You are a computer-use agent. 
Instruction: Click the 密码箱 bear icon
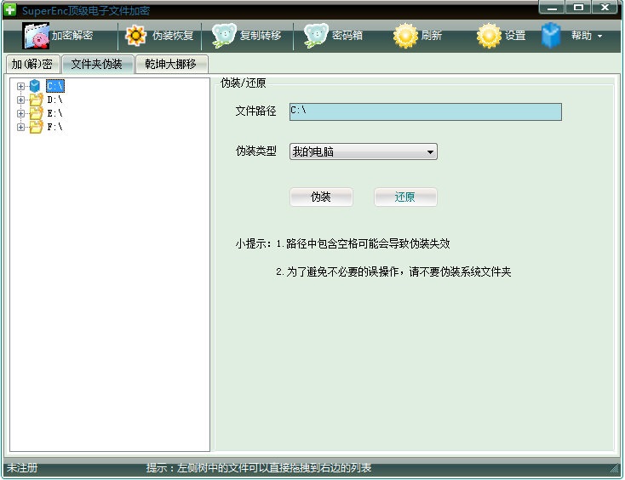coord(316,36)
